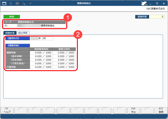Switch to the 組合情報 tab

[x=23, y=33]
